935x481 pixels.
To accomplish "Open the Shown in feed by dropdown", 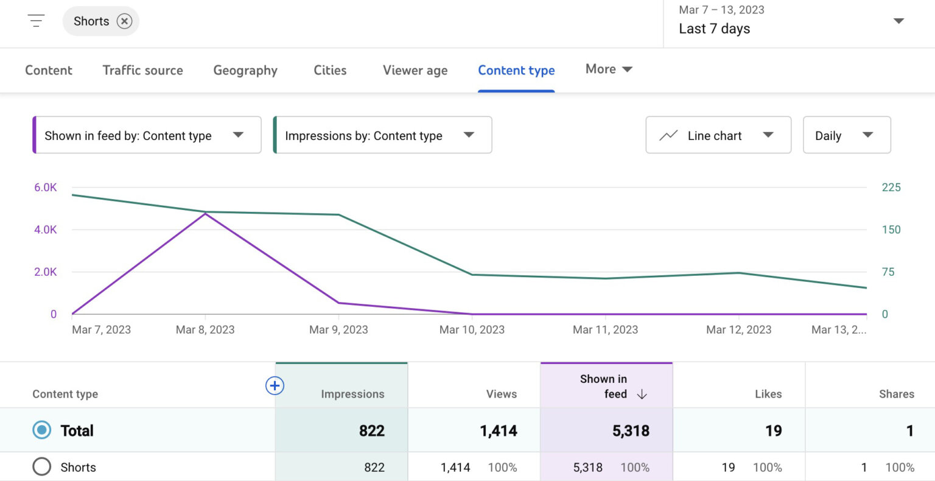I will point(146,135).
